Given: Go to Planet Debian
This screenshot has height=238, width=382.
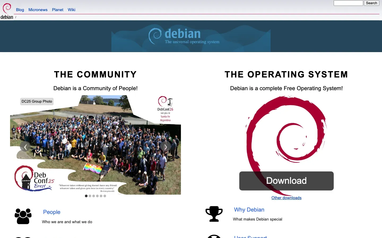Looking at the screenshot, I should point(58,10).
